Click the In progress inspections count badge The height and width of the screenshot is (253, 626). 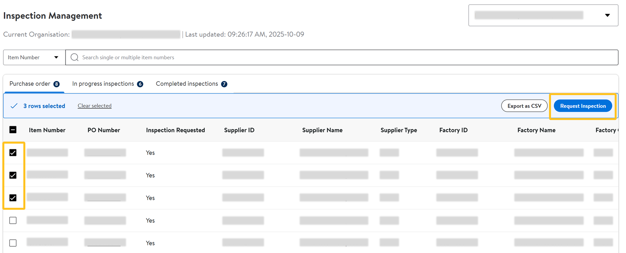(140, 84)
